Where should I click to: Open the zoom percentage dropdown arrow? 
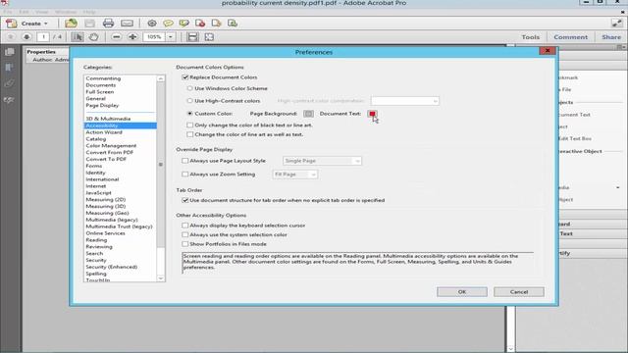(x=171, y=37)
